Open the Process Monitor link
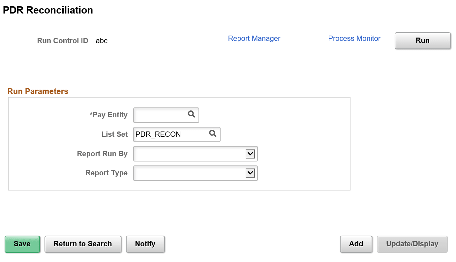Viewport: 456px width, 262px height. pyautogui.click(x=354, y=38)
